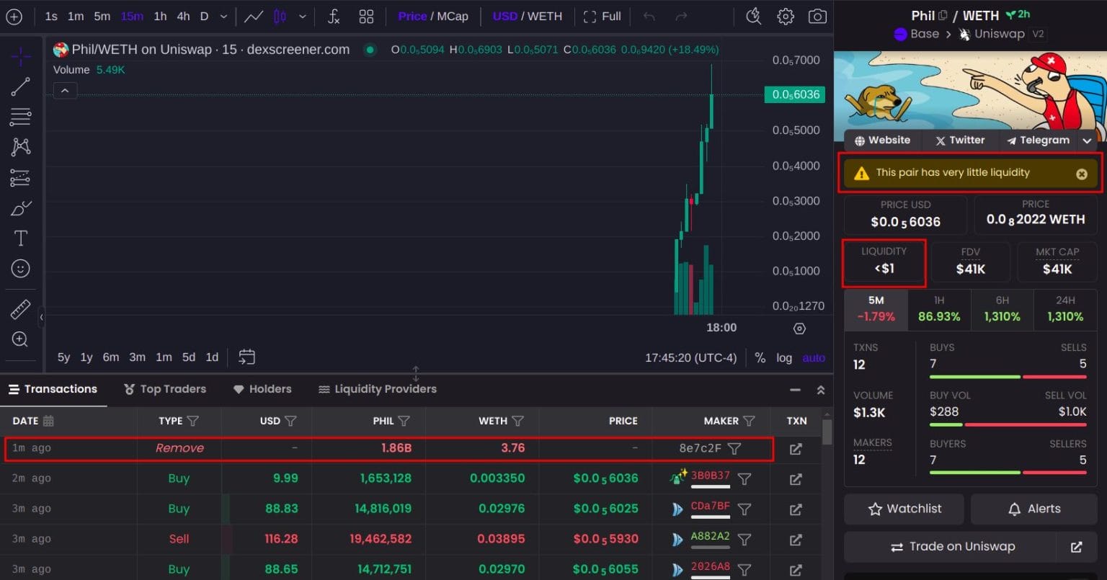Select the Trend Line drawing tool
This screenshot has height=580, width=1107.
[x=21, y=86]
